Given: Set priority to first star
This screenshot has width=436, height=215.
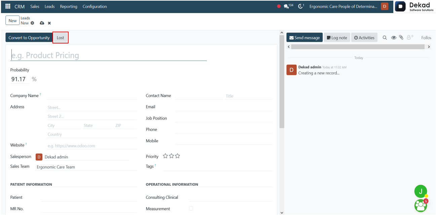Looking at the screenshot, I should pos(165,156).
